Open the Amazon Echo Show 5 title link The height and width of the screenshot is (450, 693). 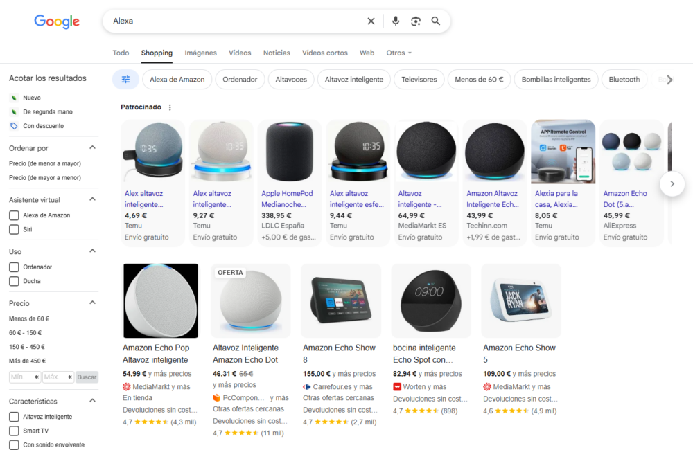coord(519,354)
